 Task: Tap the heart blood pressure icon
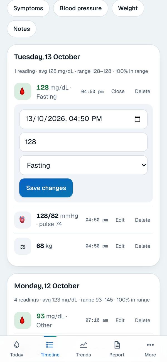point(23,220)
